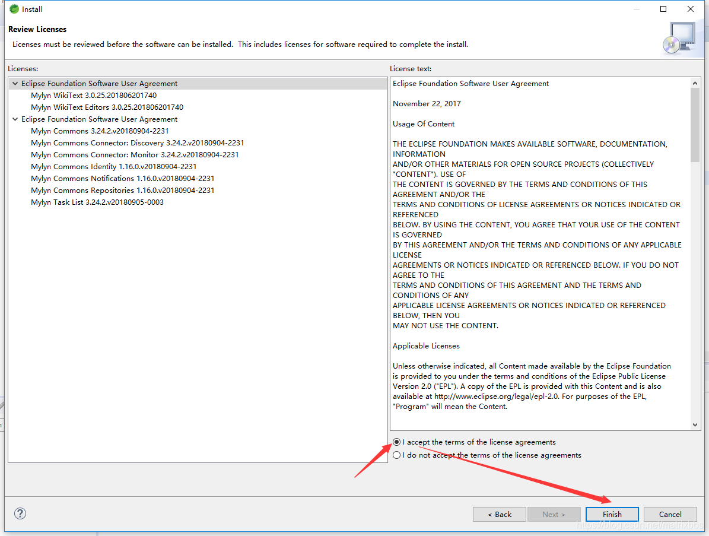
Task: Collapse the first Eclipse Foundation Software User Agreement node
Action: (15, 83)
